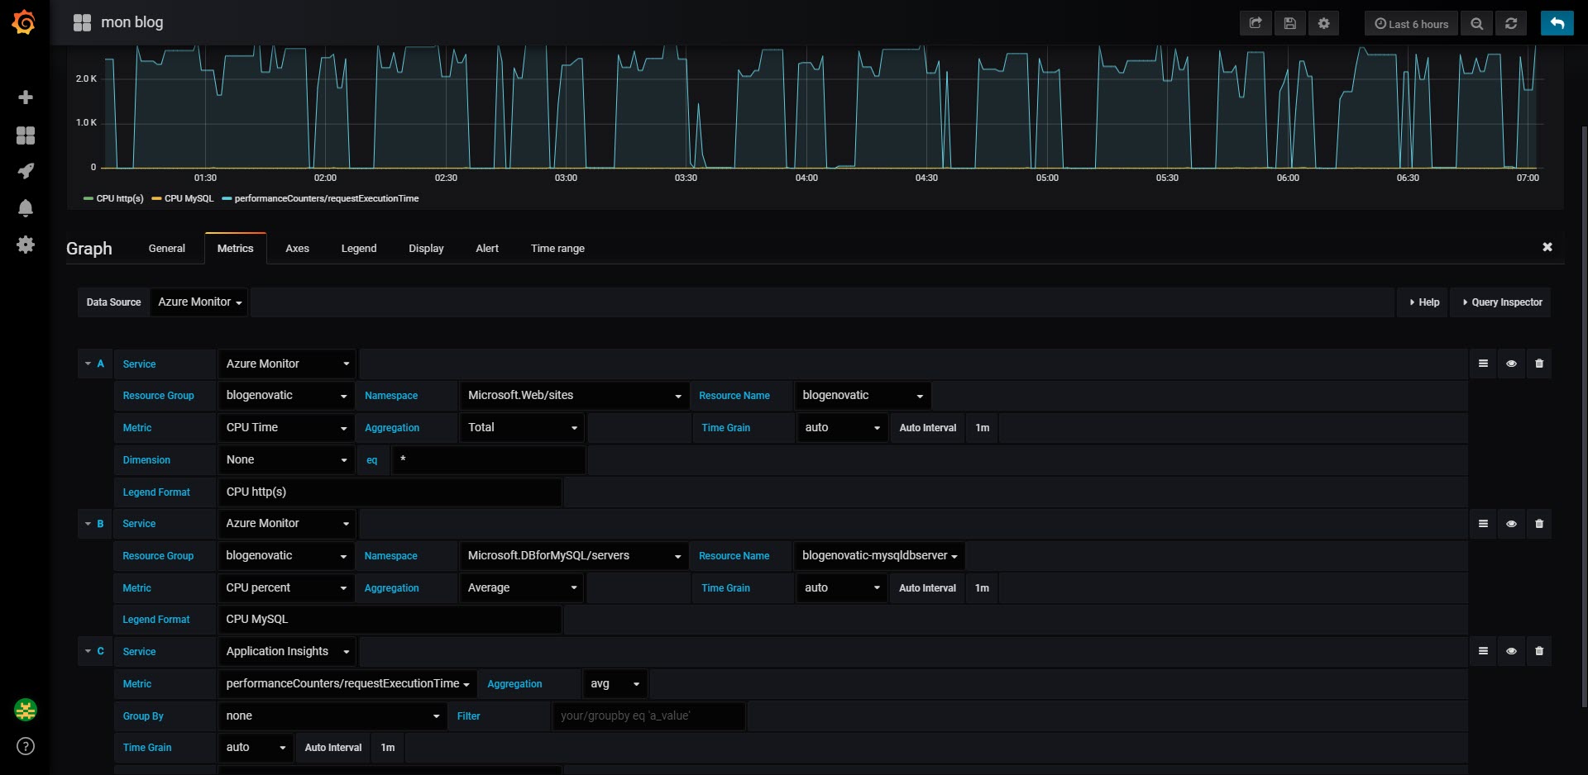Open Alerting bell icon in sidebar
Image resolution: width=1588 pixels, height=775 pixels.
coord(26,207)
